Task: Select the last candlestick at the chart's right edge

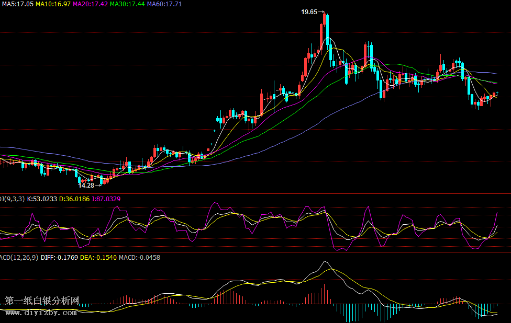Action: tap(497, 94)
